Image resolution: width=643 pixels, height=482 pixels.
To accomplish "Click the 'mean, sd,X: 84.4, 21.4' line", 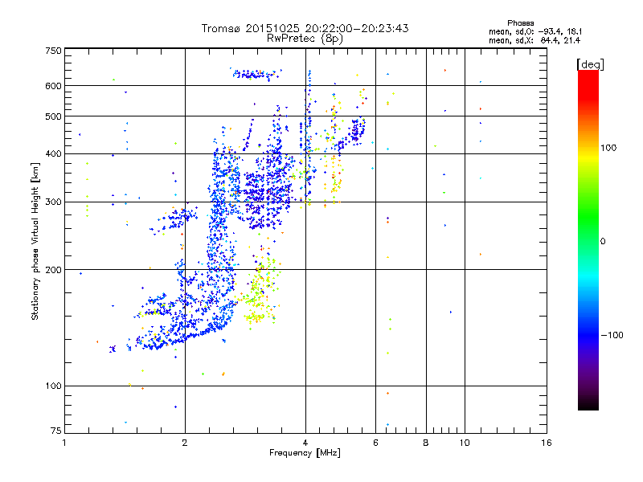I will click(x=534, y=40).
